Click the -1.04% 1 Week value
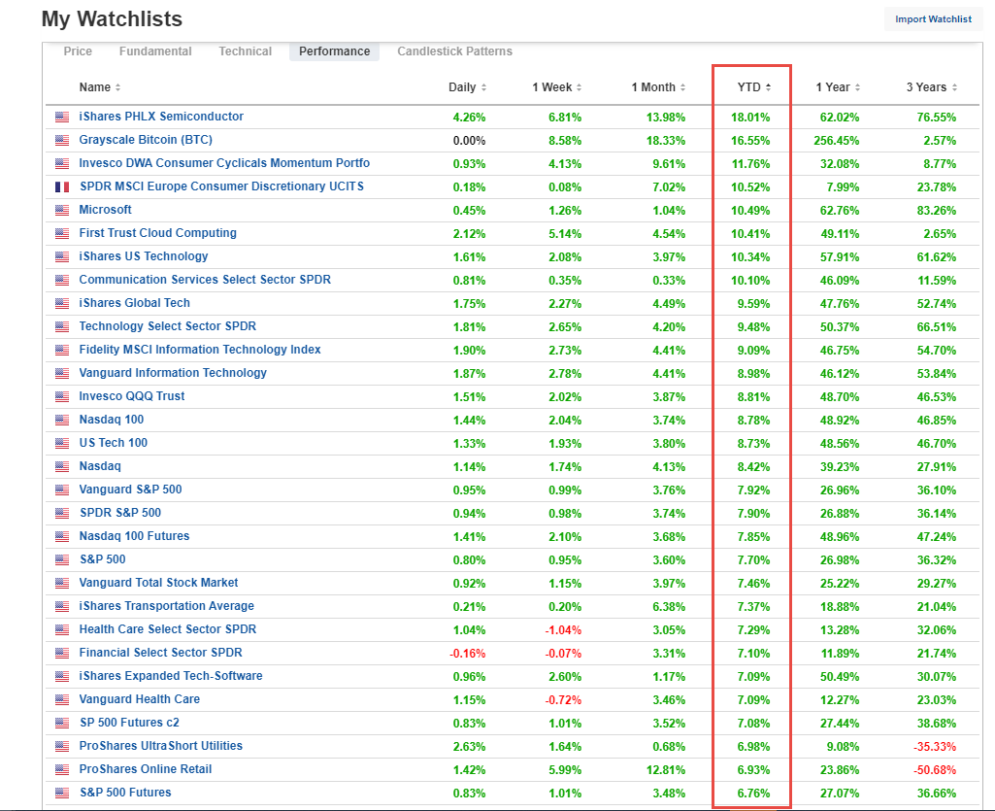This screenshot has width=995, height=811. 563,630
